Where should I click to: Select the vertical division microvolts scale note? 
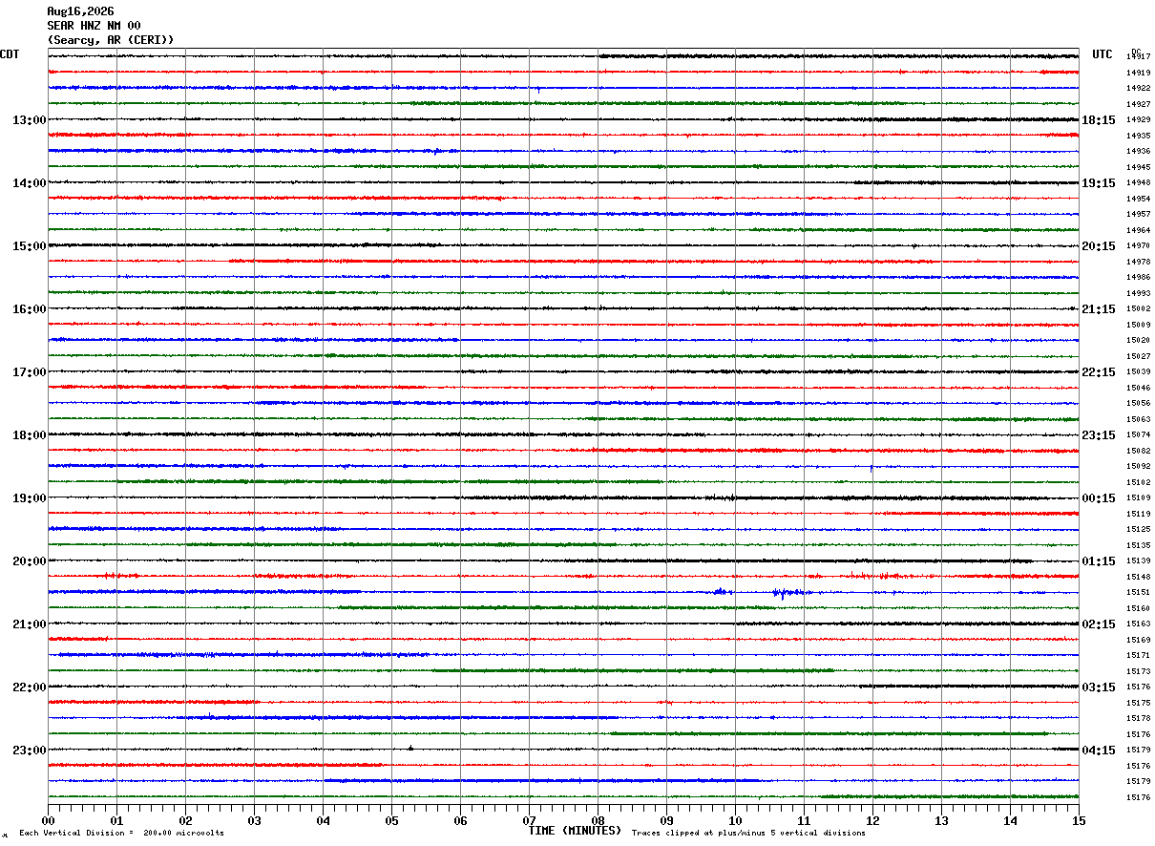121,834
